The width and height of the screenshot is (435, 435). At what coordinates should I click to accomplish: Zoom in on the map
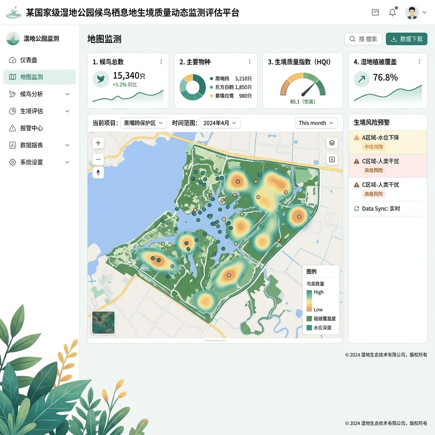click(98, 143)
